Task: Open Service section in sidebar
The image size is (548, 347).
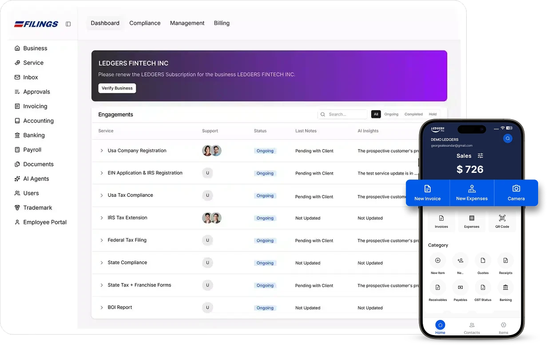Action: tap(29, 63)
